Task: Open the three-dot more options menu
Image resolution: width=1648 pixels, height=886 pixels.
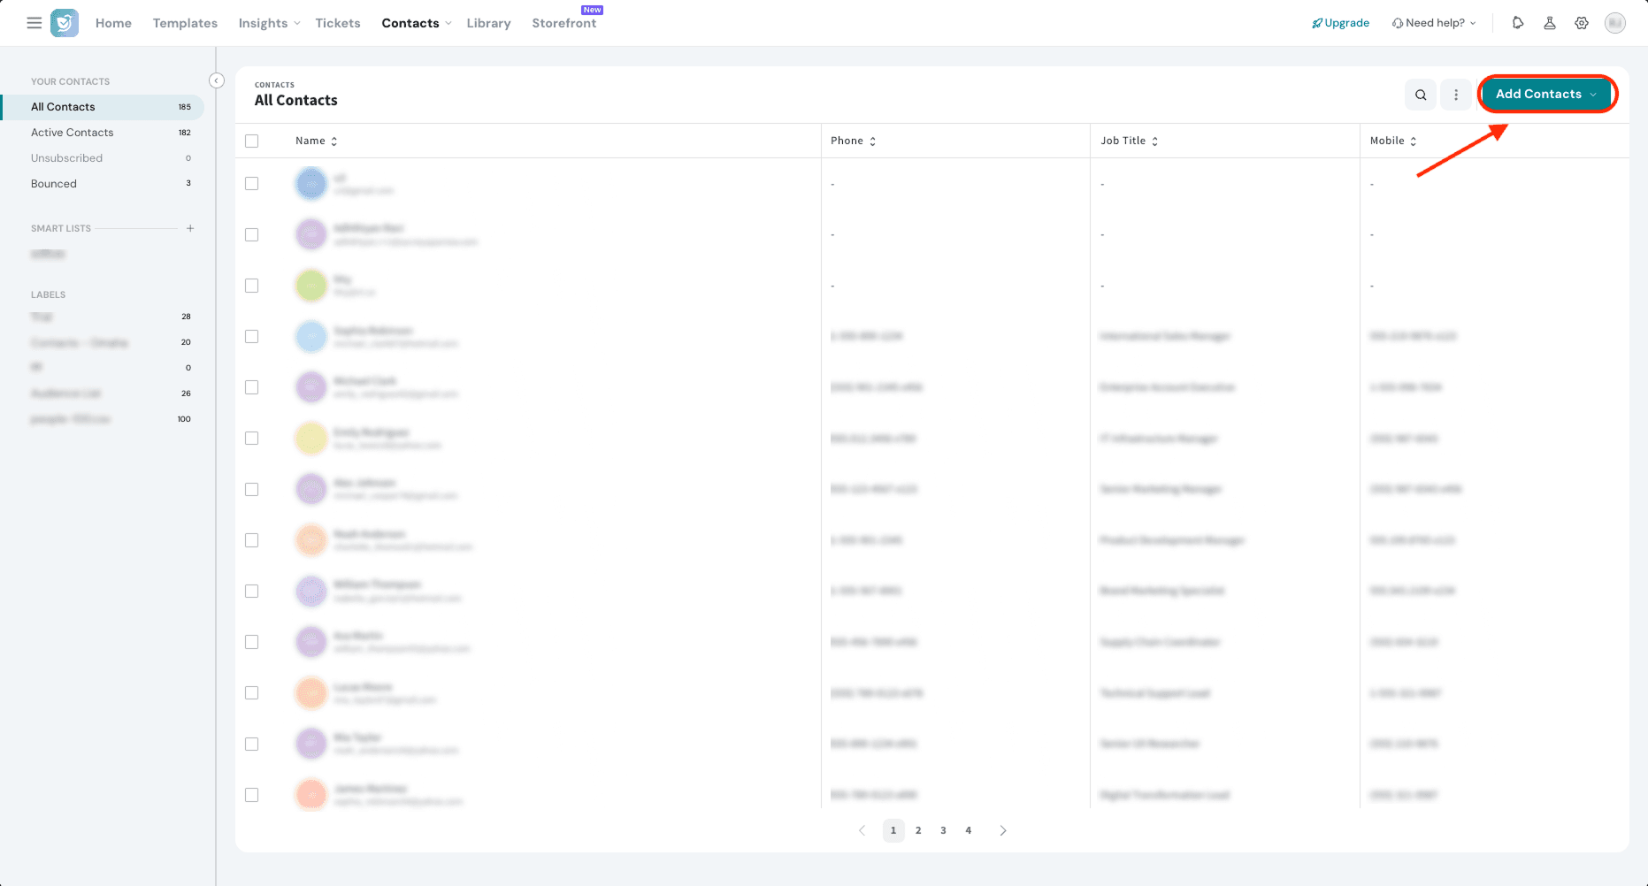Action: click(1456, 95)
